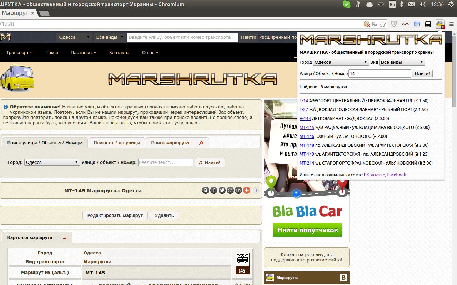Open the T-27 route link
457x285 pixels.
tap(303, 110)
